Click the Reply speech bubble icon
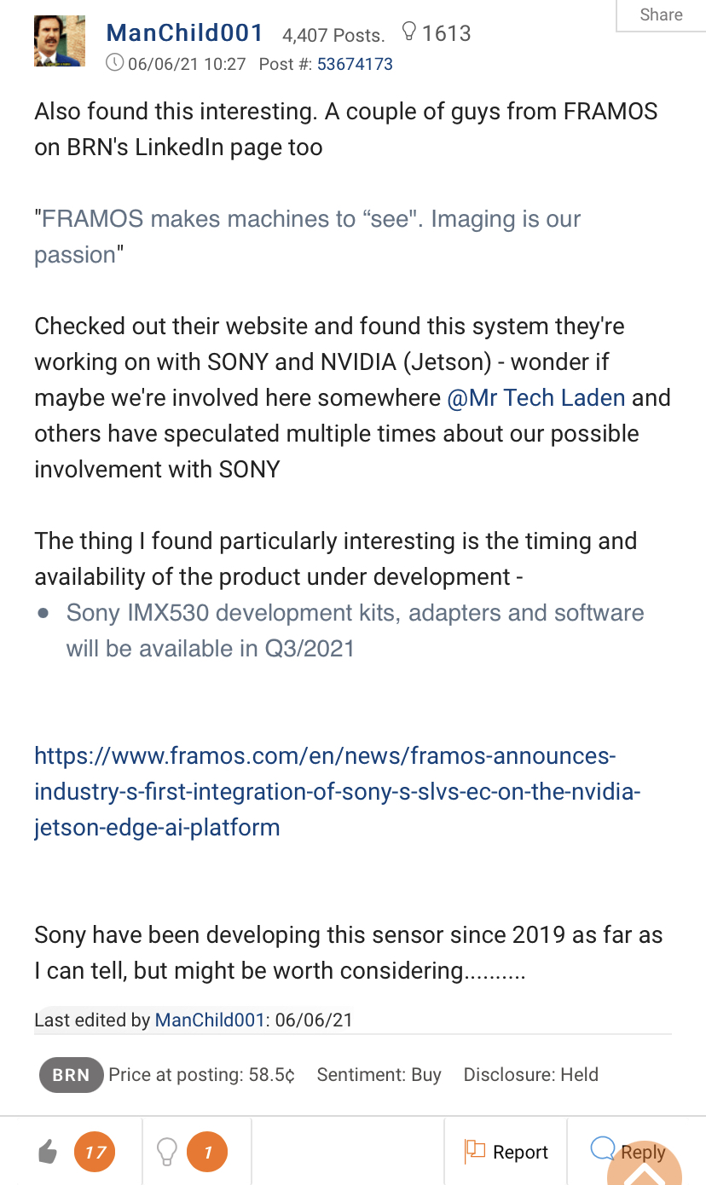Screen dimensions: 706x1185 (x=603, y=1149)
